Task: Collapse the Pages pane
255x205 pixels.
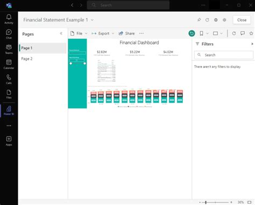Action: pyautogui.click(x=61, y=33)
